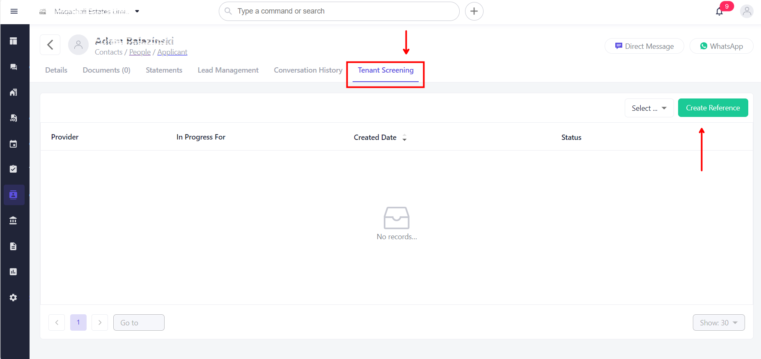Image resolution: width=761 pixels, height=359 pixels.
Task: Switch to the Lead Management tab
Action: 228,70
